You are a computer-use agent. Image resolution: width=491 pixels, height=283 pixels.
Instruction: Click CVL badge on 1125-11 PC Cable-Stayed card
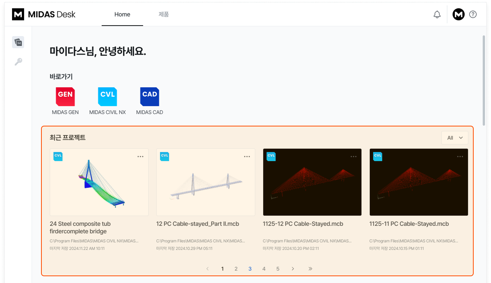point(378,156)
